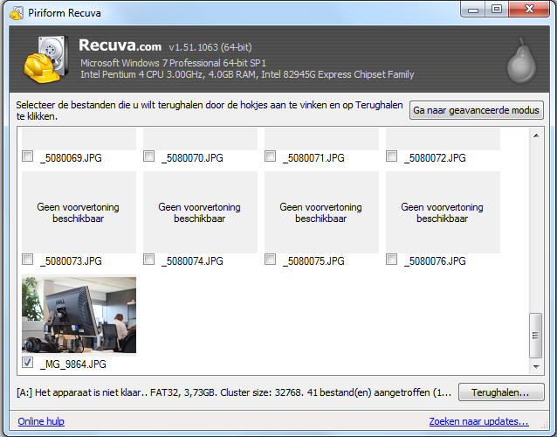Click the Terughalen... button
This screenshot has width=557, height=437.
click(x=501, y=392)
